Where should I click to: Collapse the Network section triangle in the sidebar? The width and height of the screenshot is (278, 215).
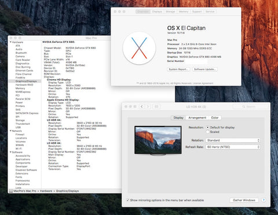coord(10,131)
